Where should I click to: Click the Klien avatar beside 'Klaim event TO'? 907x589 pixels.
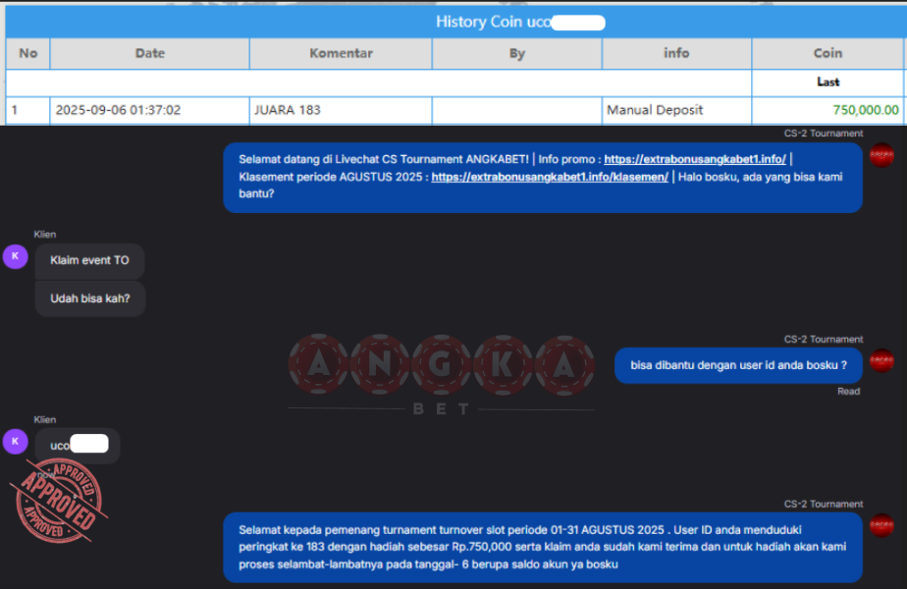pos(16,256)
